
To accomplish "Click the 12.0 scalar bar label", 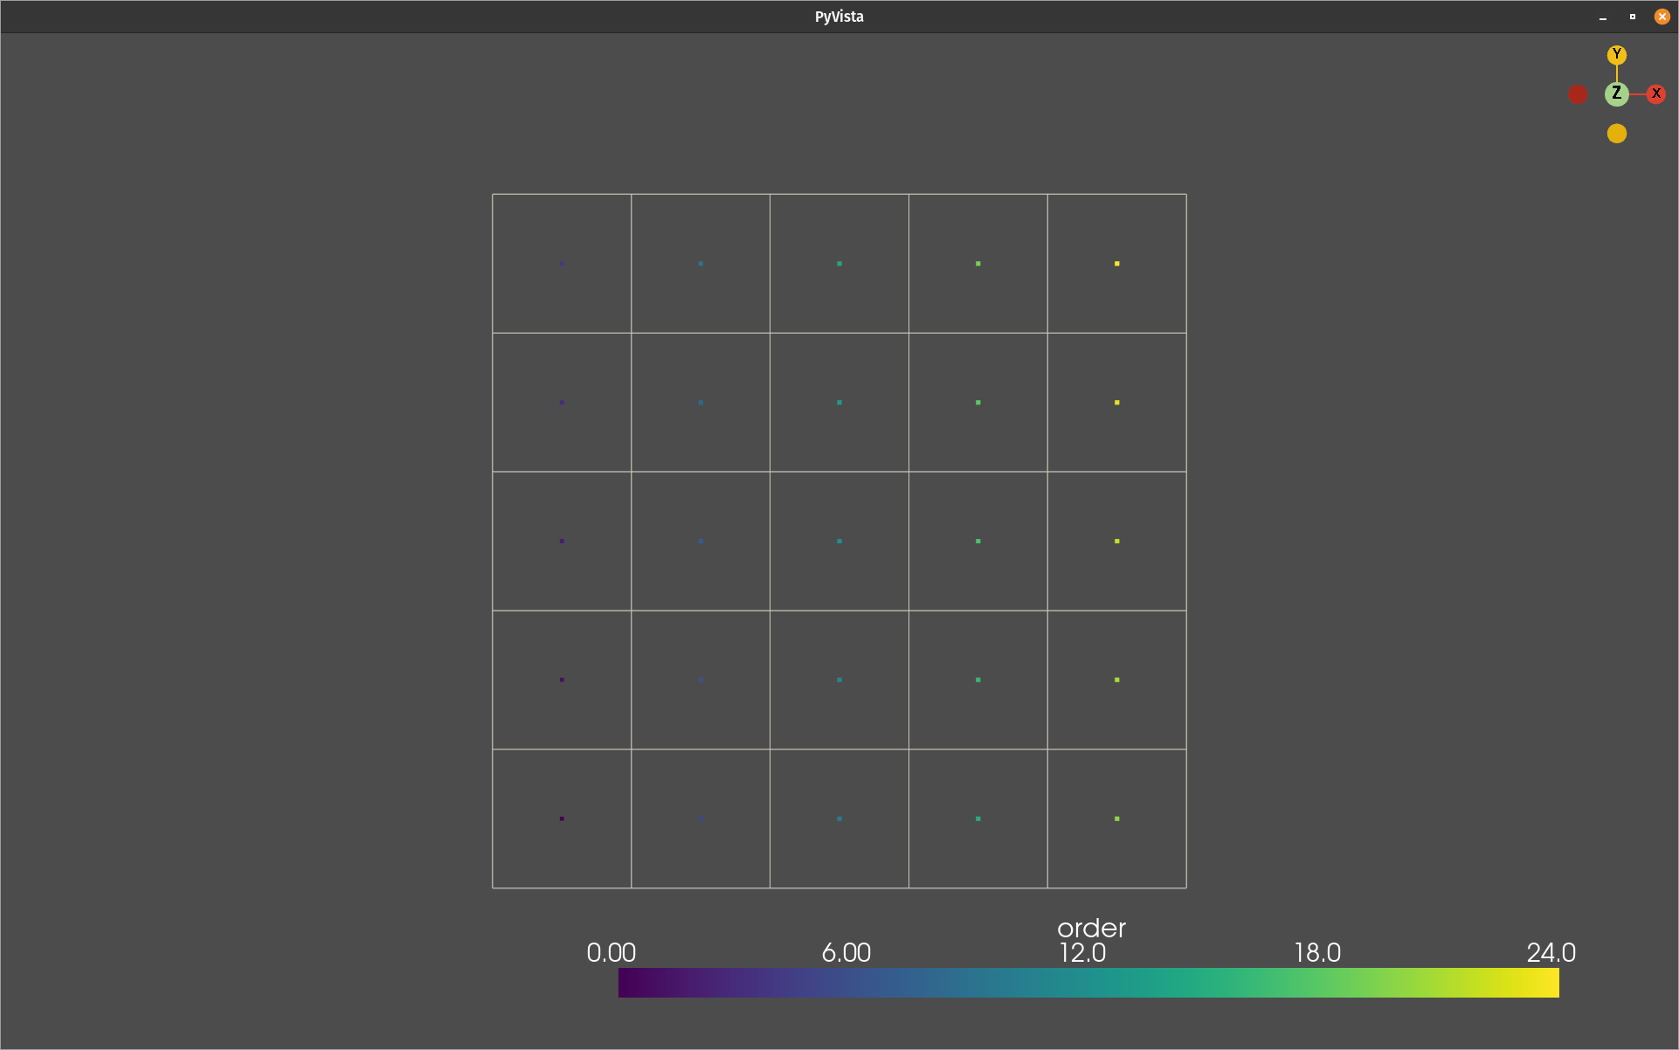I will coord(1082,952).
